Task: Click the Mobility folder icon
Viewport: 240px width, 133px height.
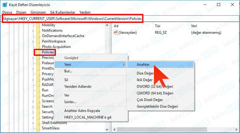Action: (38, 25)
